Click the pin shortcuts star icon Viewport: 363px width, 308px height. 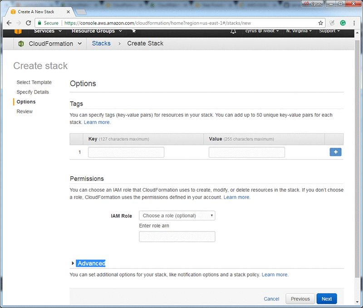click(x=133, y=31)
